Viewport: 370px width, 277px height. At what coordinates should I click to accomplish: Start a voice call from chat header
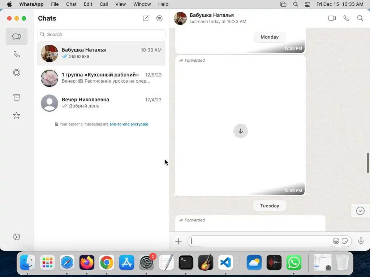346,18
